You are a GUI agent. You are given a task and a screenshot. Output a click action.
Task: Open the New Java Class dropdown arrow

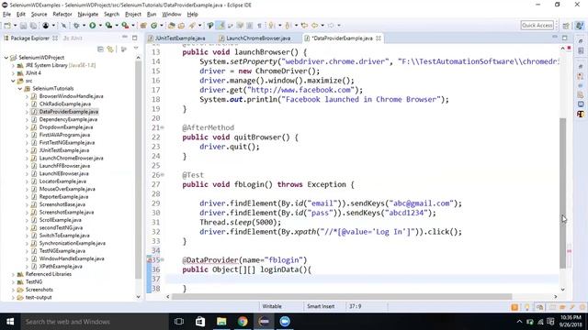162,26
